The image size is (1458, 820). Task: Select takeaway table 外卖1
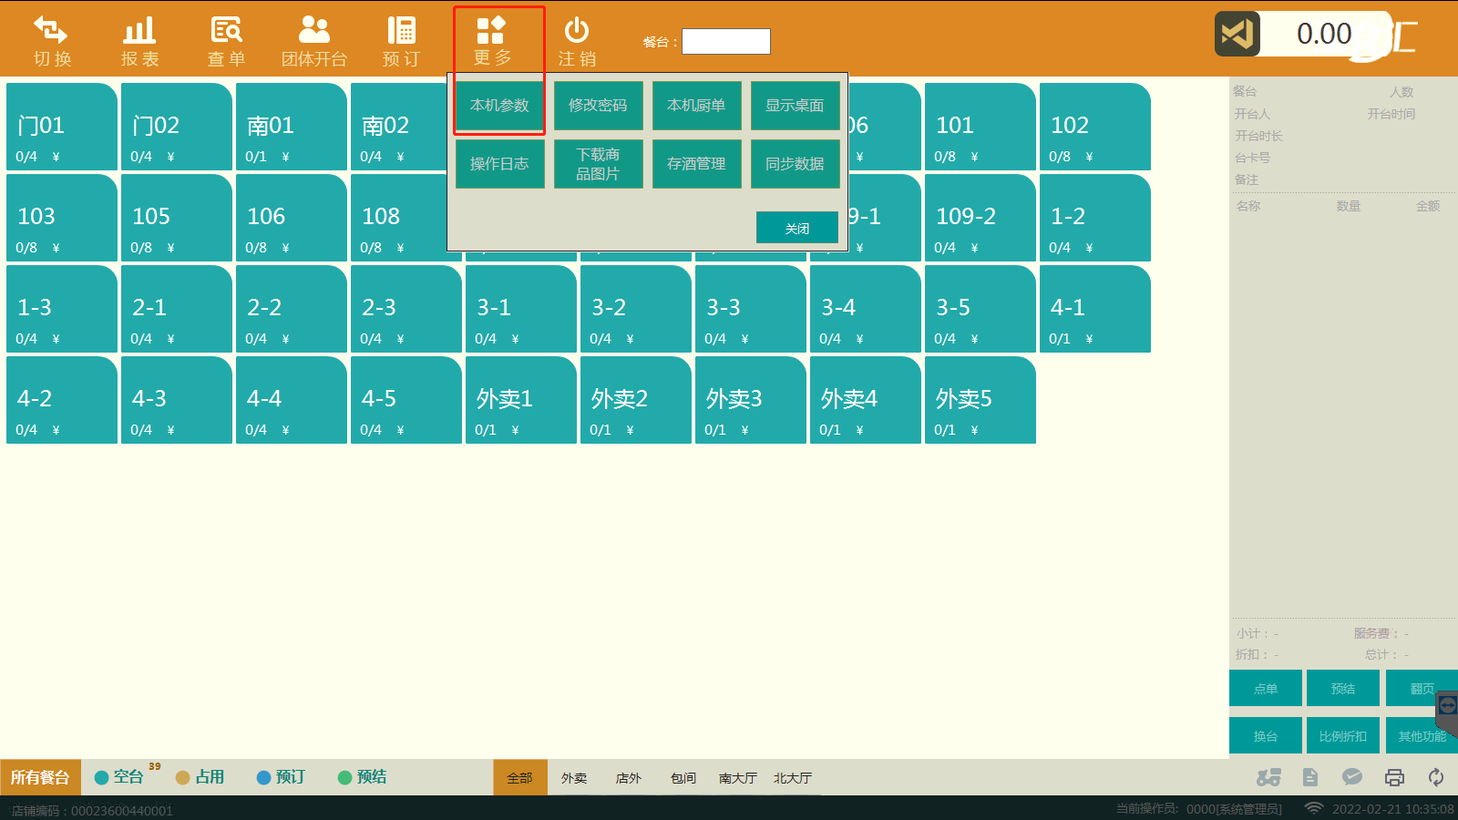pyautogui.click(x=521, y=400)
